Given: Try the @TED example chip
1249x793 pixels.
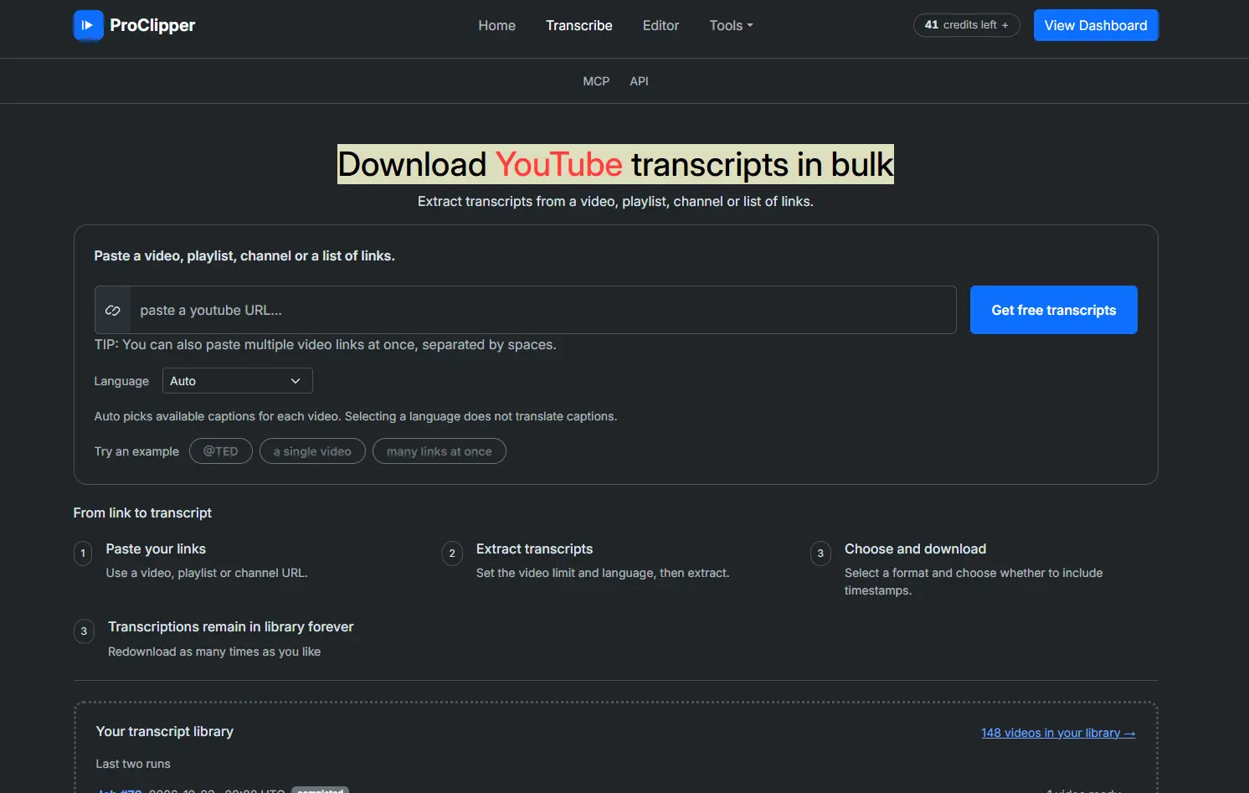Looking at the screenshot, I should coord(221,451).
